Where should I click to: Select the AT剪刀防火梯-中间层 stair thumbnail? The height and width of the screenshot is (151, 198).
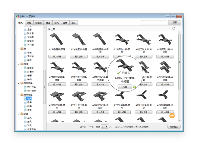click(165, 39)
